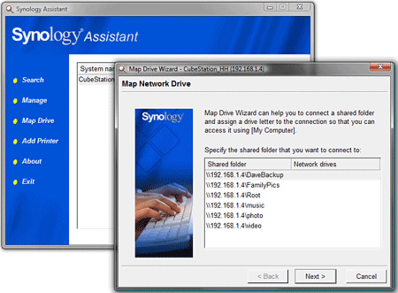The image size is (398, 293).
Task: Select the \\192.168.1.4\photo shared folder
Action: [292, 216]
